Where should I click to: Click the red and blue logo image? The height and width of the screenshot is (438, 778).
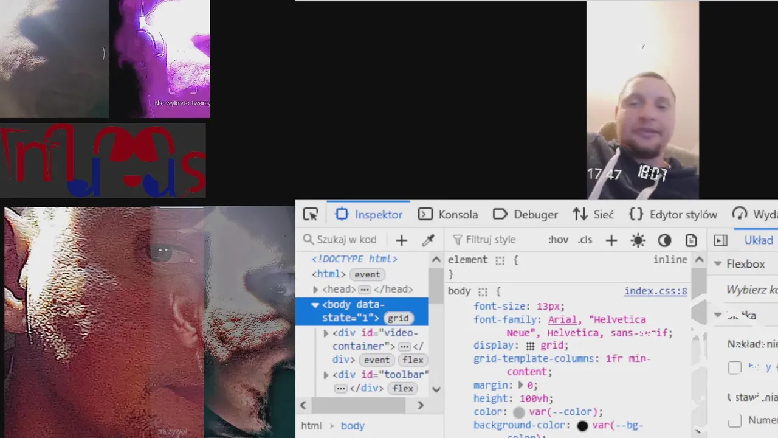[x=103, y=161]
